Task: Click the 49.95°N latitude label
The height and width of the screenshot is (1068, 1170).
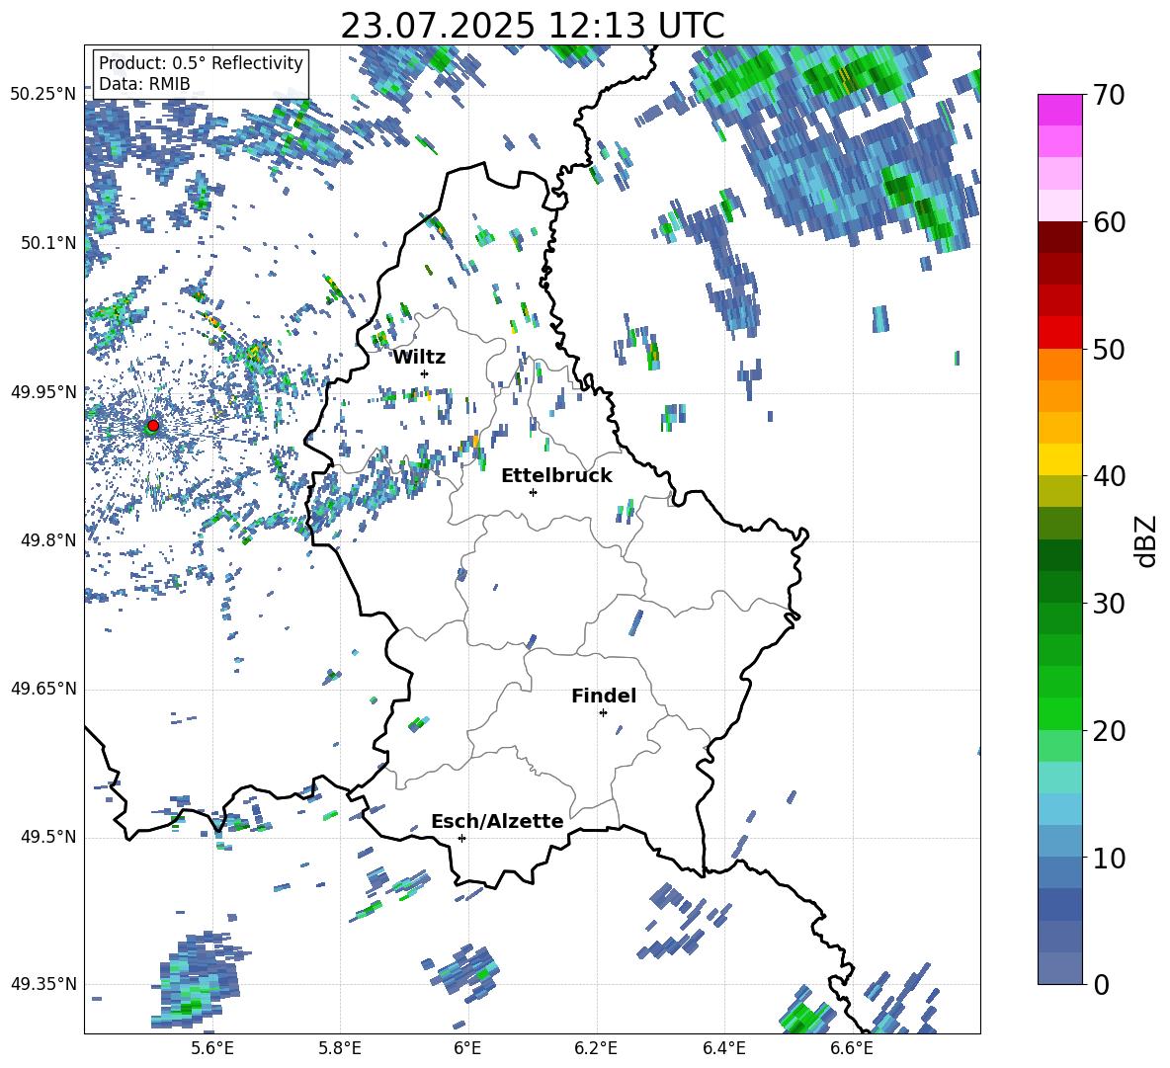Action: coord(44,392)
